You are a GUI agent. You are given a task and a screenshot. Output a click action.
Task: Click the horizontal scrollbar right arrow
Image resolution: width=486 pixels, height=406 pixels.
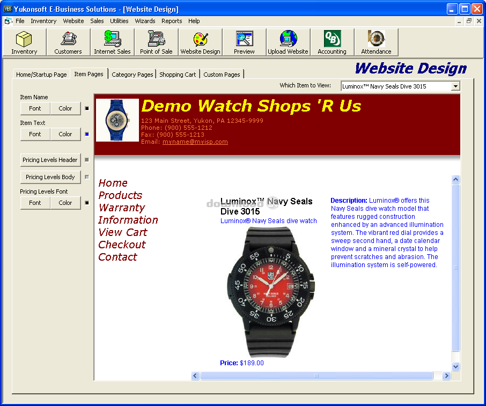446,376
